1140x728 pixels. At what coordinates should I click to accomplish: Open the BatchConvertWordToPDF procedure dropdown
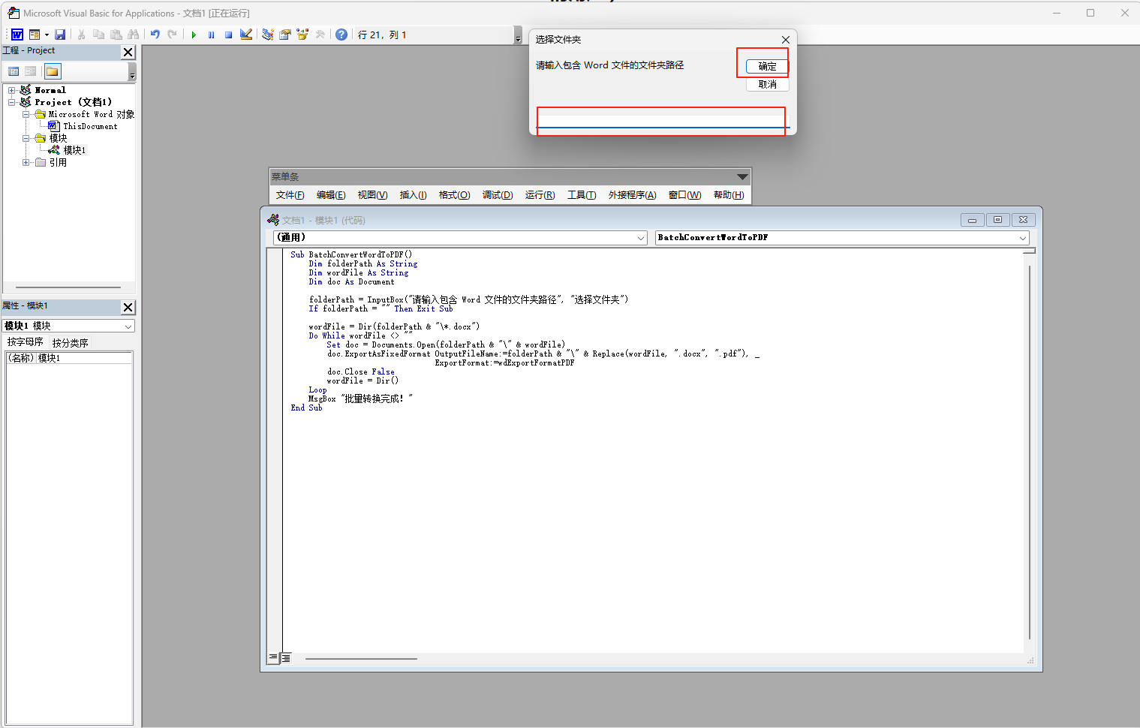pyautogui.click(x=1023, y=238)
